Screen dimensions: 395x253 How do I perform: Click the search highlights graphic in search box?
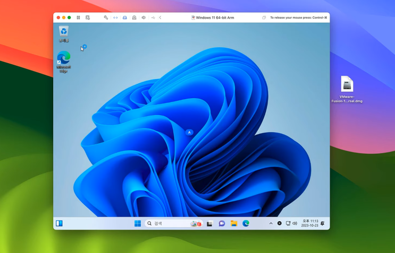[197, 223]
